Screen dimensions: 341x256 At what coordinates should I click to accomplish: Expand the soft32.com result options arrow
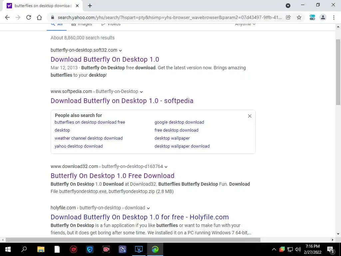tap(121, 51)
